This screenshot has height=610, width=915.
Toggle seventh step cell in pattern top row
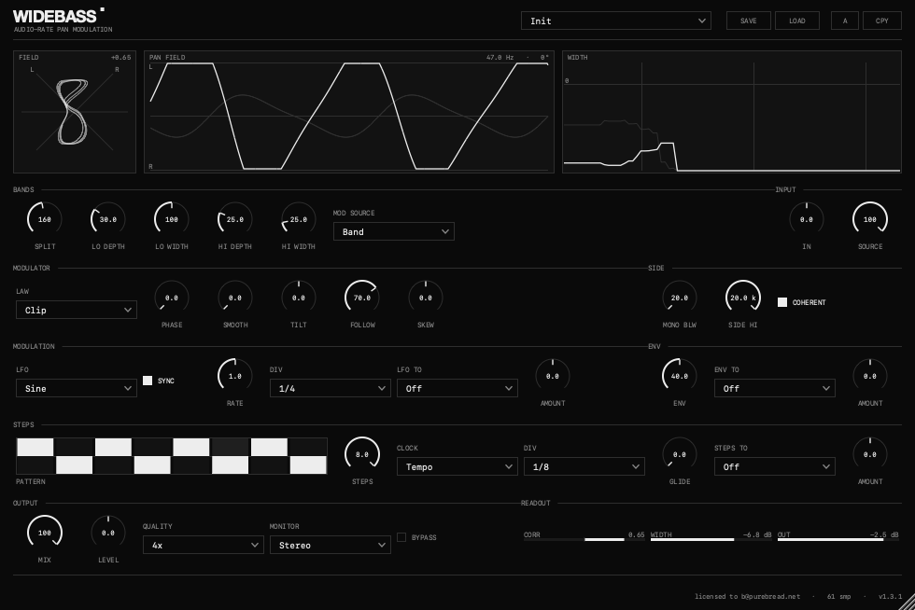pos(269,448)
